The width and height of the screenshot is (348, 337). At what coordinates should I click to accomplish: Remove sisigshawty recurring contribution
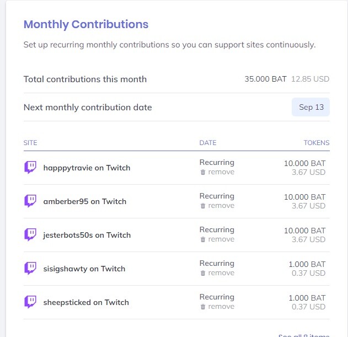click(x=217, y=273)
